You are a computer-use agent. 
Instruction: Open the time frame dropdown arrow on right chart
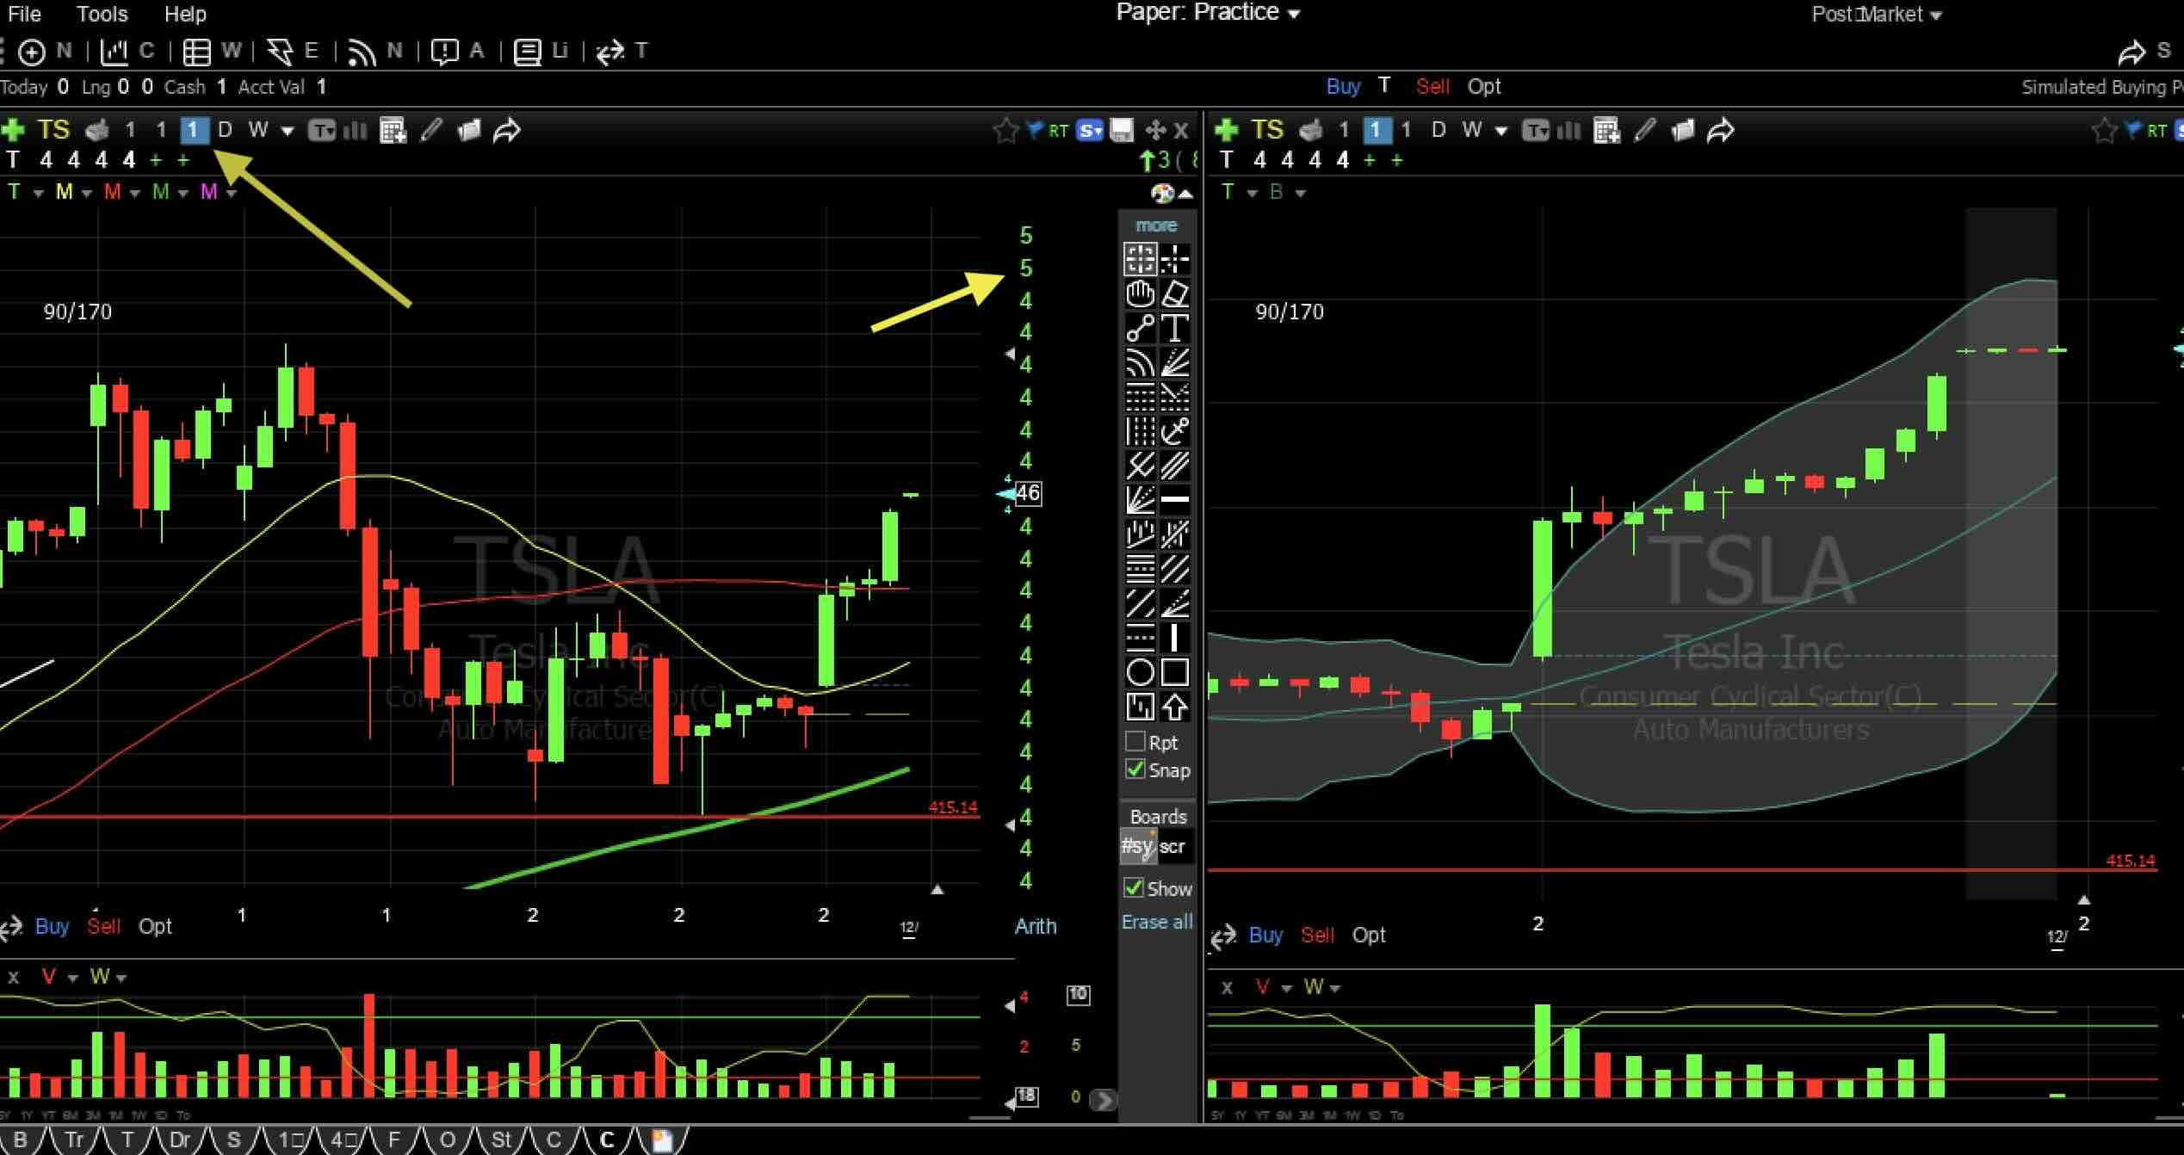pos(1501,132)
